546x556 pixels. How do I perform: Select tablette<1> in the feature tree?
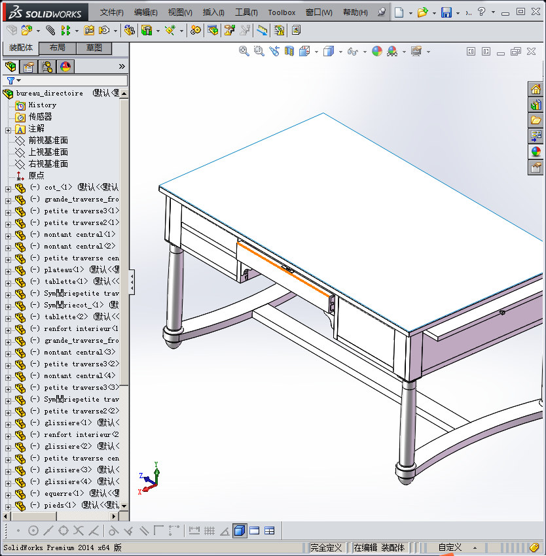pyautogui.click(x=66, y=281)
